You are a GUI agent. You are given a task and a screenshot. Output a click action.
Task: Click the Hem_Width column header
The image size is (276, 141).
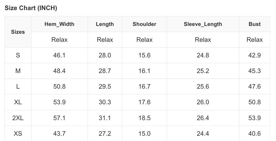pyautogui.click(x=59, y=24)
